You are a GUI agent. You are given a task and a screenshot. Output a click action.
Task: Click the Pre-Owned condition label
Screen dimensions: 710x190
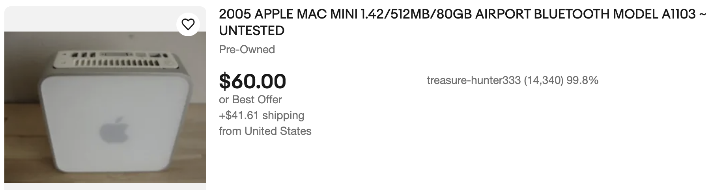tap(247, 50)
